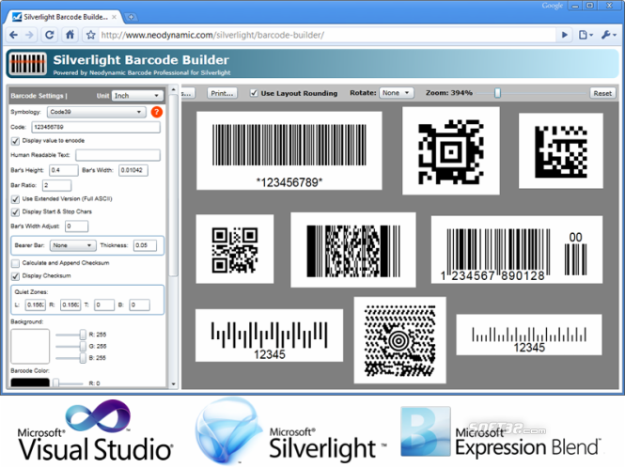Open the Bearer Bar None dropdown
Viewport: 625px width, 468px height.
tap(72, 245)
